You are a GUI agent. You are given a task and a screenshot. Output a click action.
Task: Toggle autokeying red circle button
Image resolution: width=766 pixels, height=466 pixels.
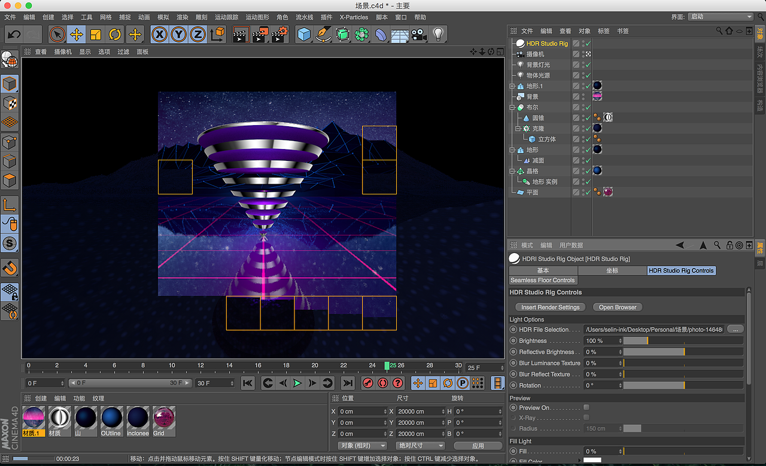pyautogui.click(x=383, y=383)
